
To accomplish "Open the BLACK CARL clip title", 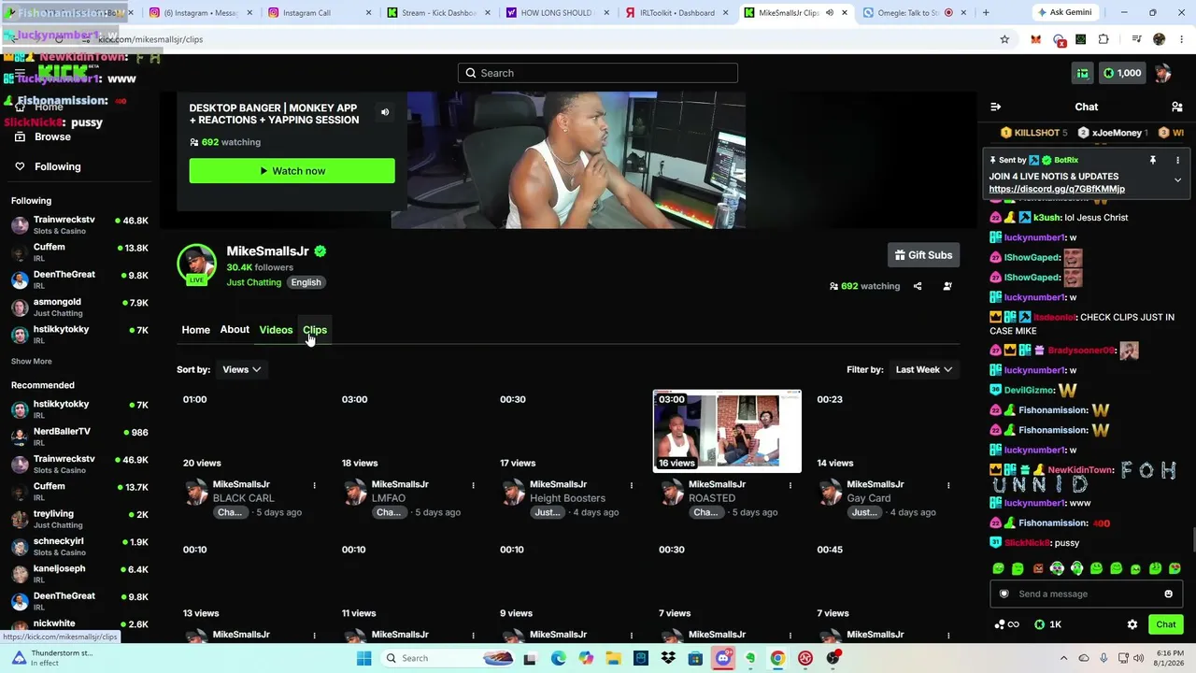I will coord(244,498).
